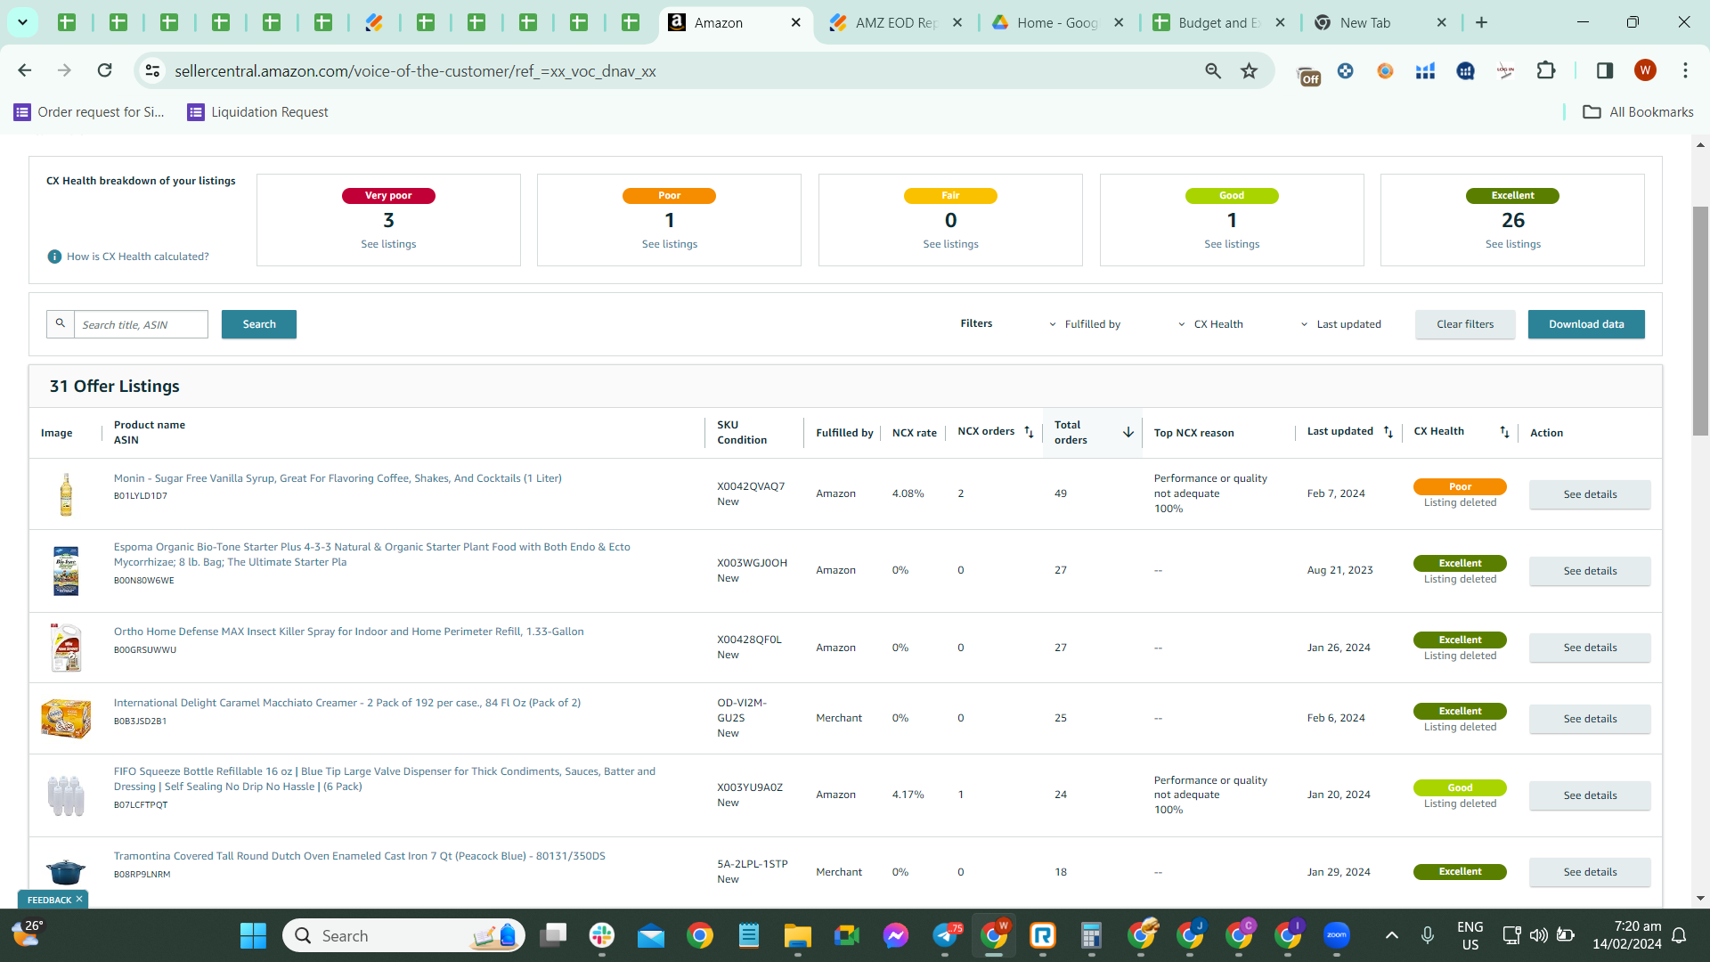Toggle the browser side panel icon

tap(1605, 70)
